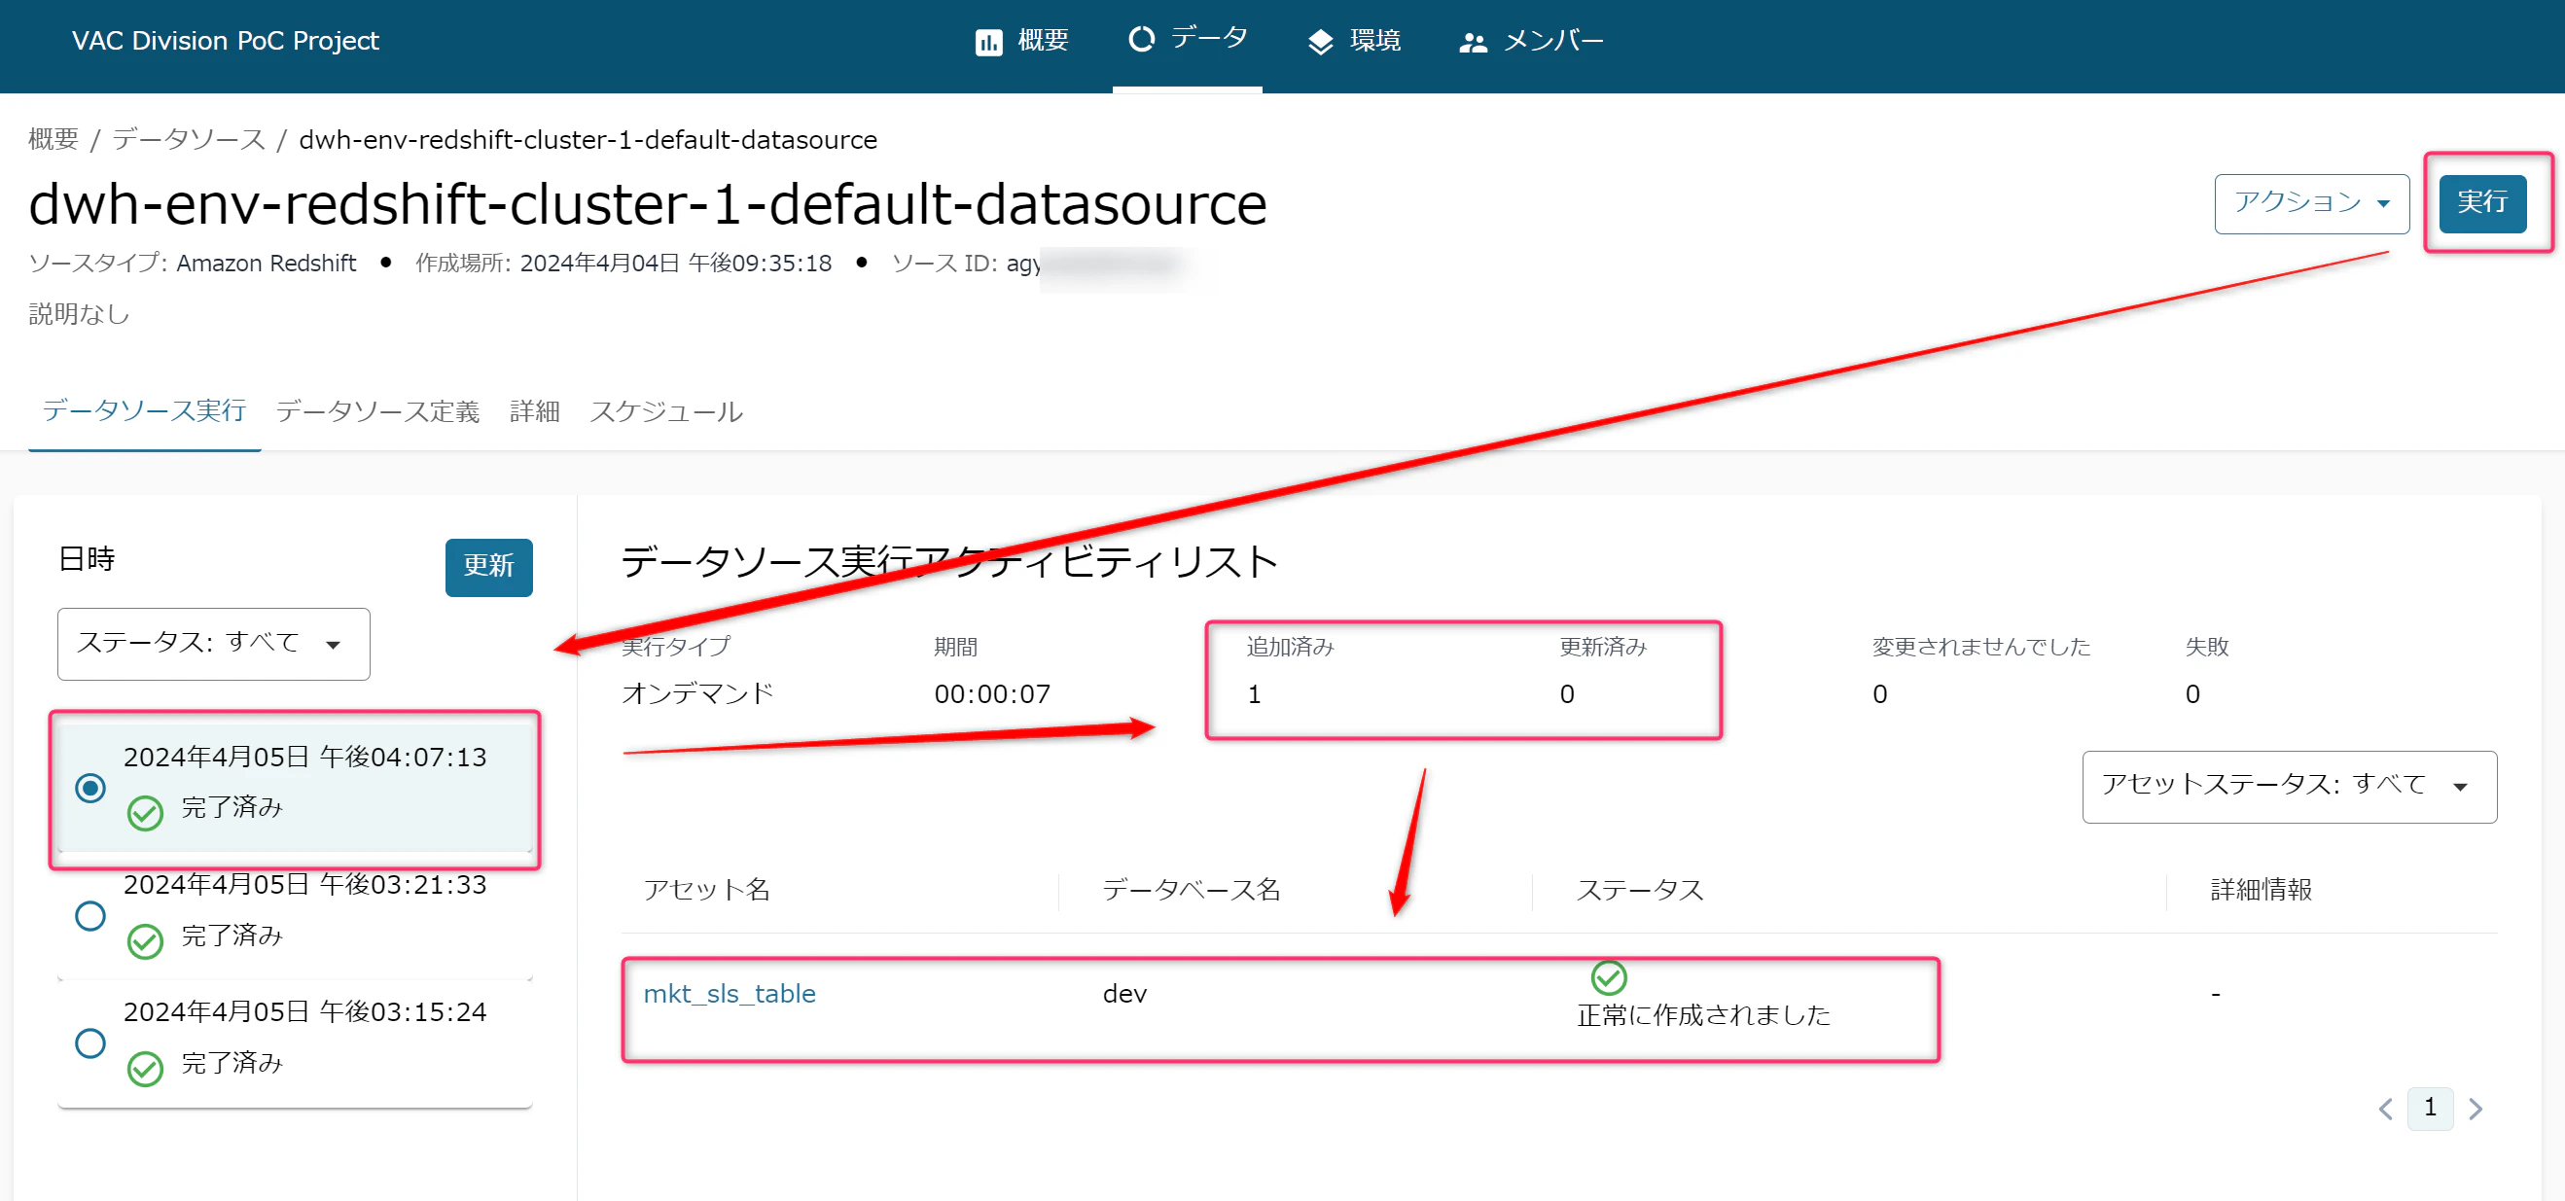Click the ステータス column header
The image size is (2565, 1201).
1639,889
